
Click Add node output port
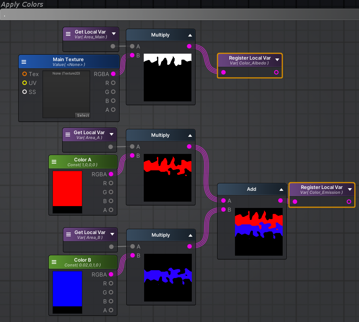point(280,201)
